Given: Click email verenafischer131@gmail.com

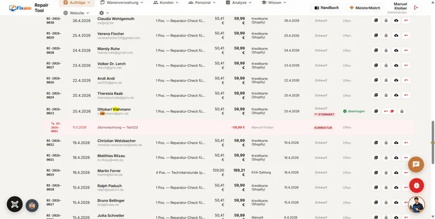Looking at the screenshot, I should (119, 38).
